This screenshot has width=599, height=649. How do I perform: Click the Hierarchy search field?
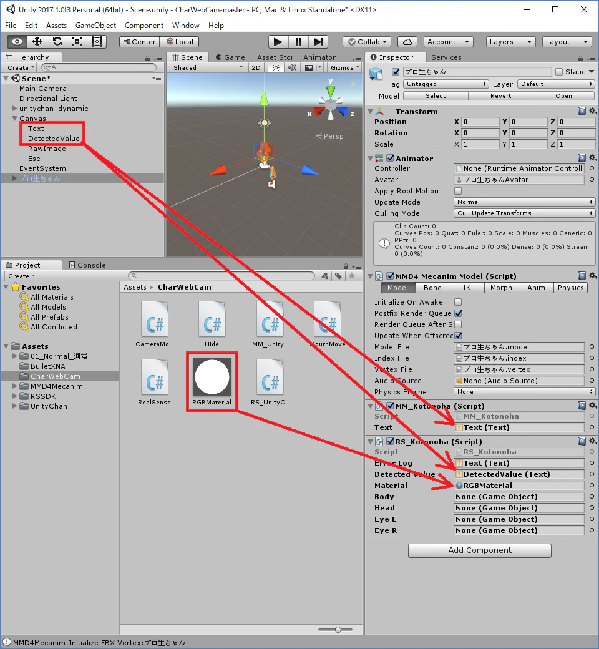(x=99, y=67)
